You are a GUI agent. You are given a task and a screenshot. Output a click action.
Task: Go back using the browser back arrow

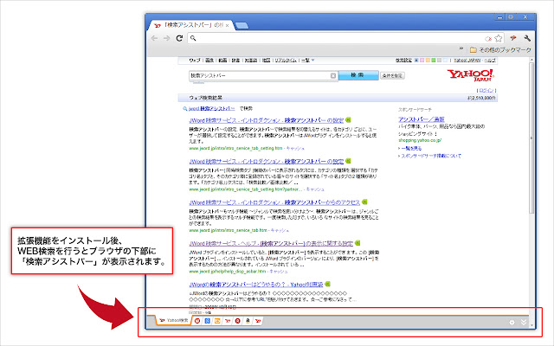(x=154, y=38)
